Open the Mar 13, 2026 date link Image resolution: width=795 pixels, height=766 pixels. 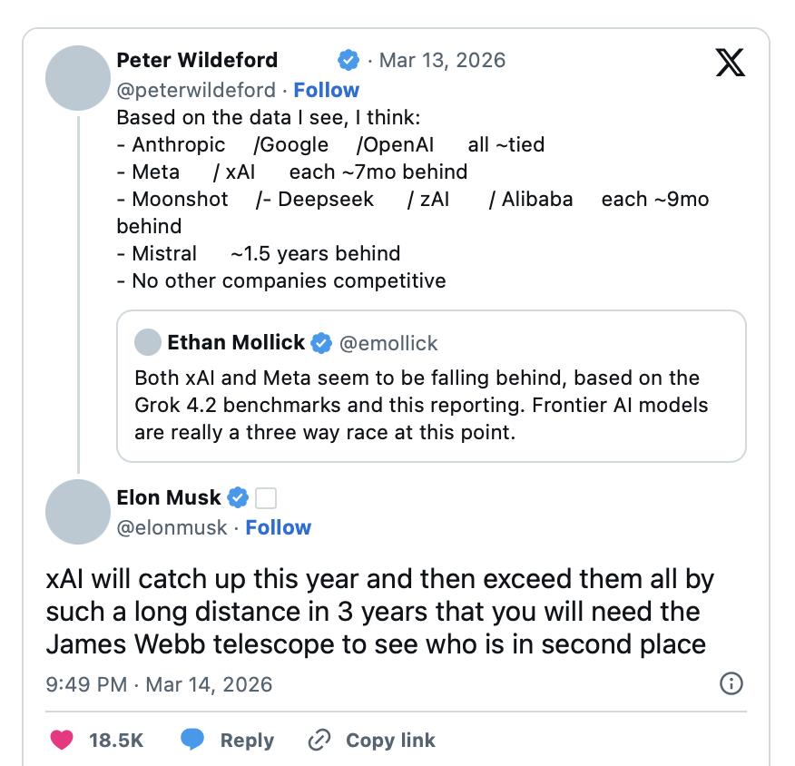click(442, 61)
